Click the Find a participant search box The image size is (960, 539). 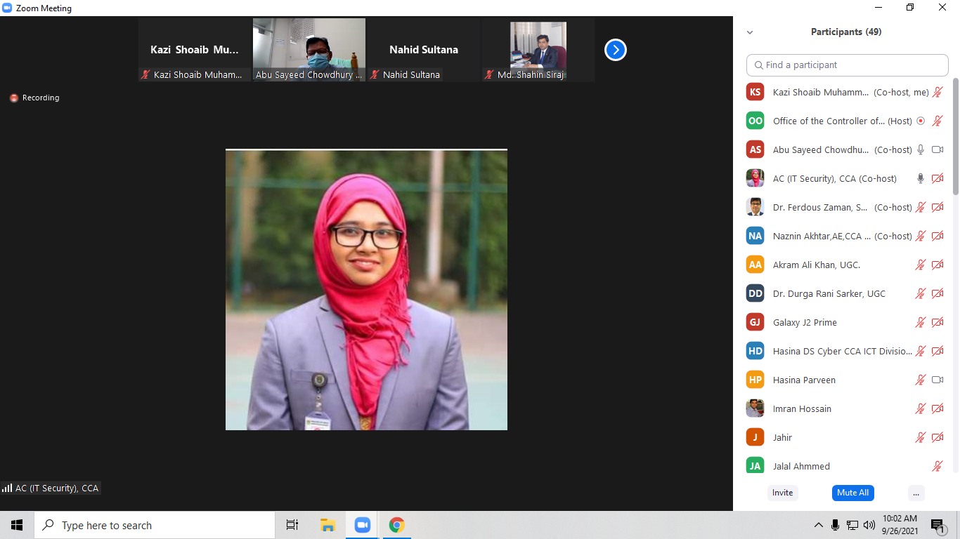click(847, 65)
